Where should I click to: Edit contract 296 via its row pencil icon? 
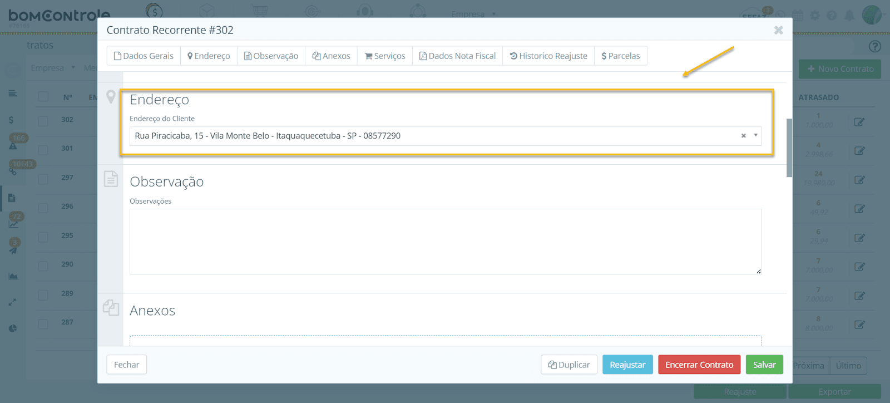pos(859,209)
